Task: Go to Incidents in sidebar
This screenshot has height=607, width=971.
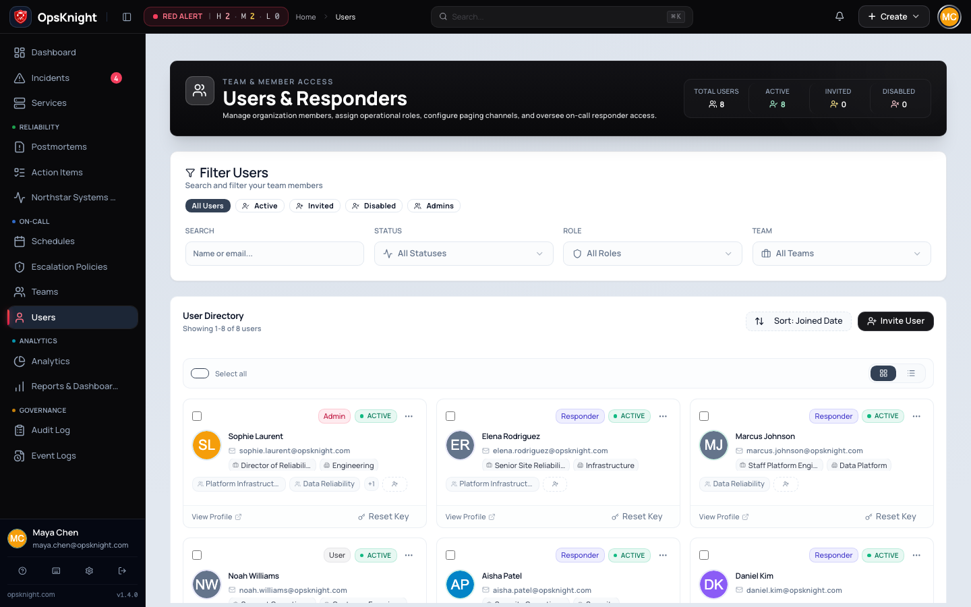Action: coord(73,78)
